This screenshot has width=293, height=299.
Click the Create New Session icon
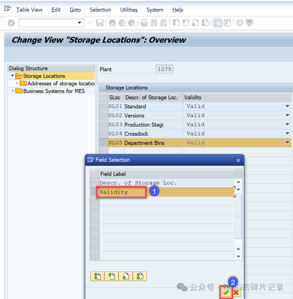(217, 23)
